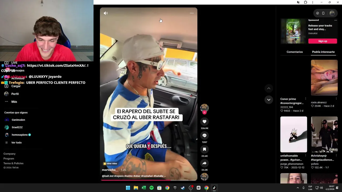Viewport: 342px width, 192px height.
Task: Open the comments bubble showing 1287
Action: pos(204,135)
